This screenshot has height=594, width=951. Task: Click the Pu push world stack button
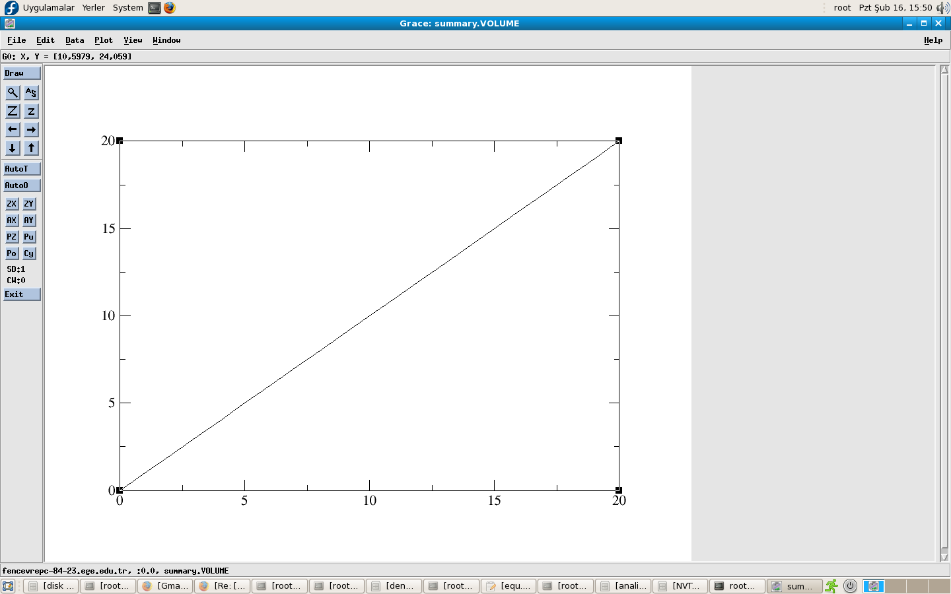(x=29, y=237)
